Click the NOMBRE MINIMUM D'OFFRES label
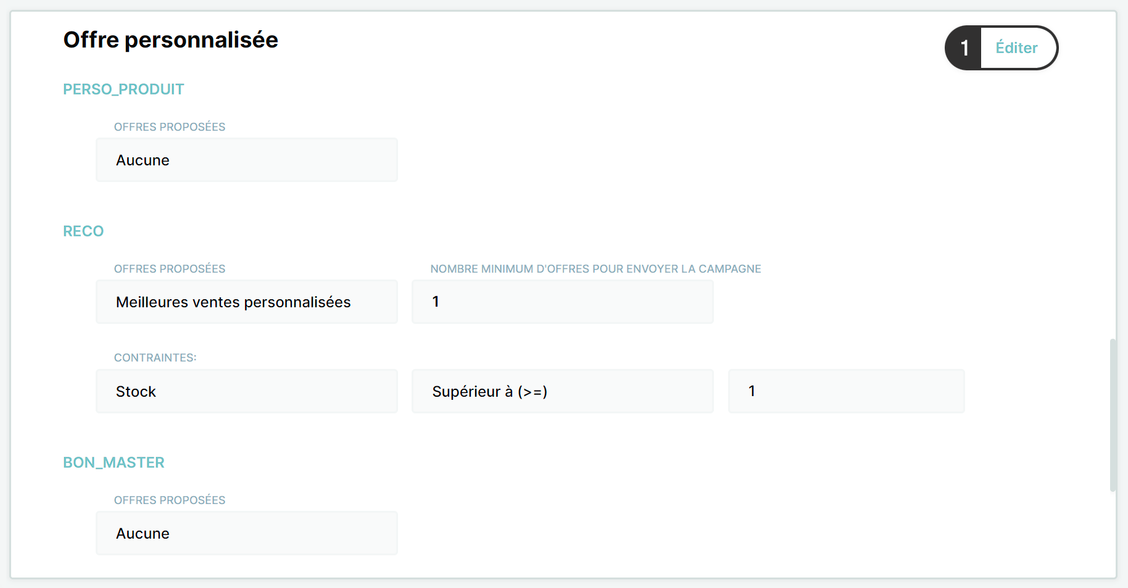This screenshot has width=1128, height=588. [x=595, y=269]
